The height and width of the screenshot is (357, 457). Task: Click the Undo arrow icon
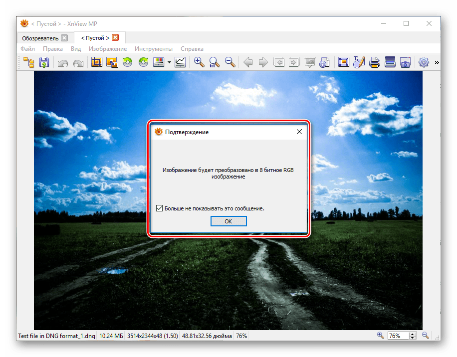coord(63,63)
